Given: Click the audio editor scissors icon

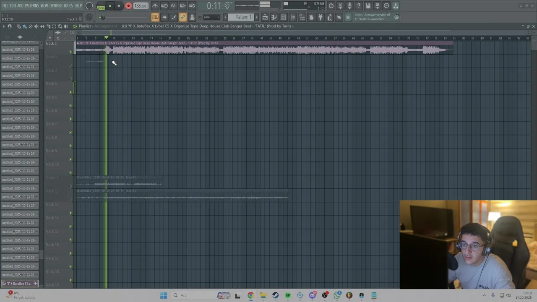Looking at the screenshot, I should (340, 6).
